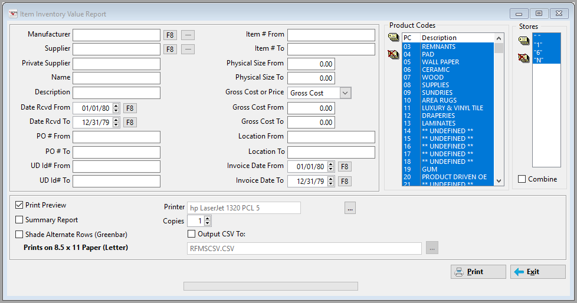The height and width of the screenshot is (303, 577).
Task: Click the Gross Cost From field
Action: pyautogui.click(x=312, y=108)
